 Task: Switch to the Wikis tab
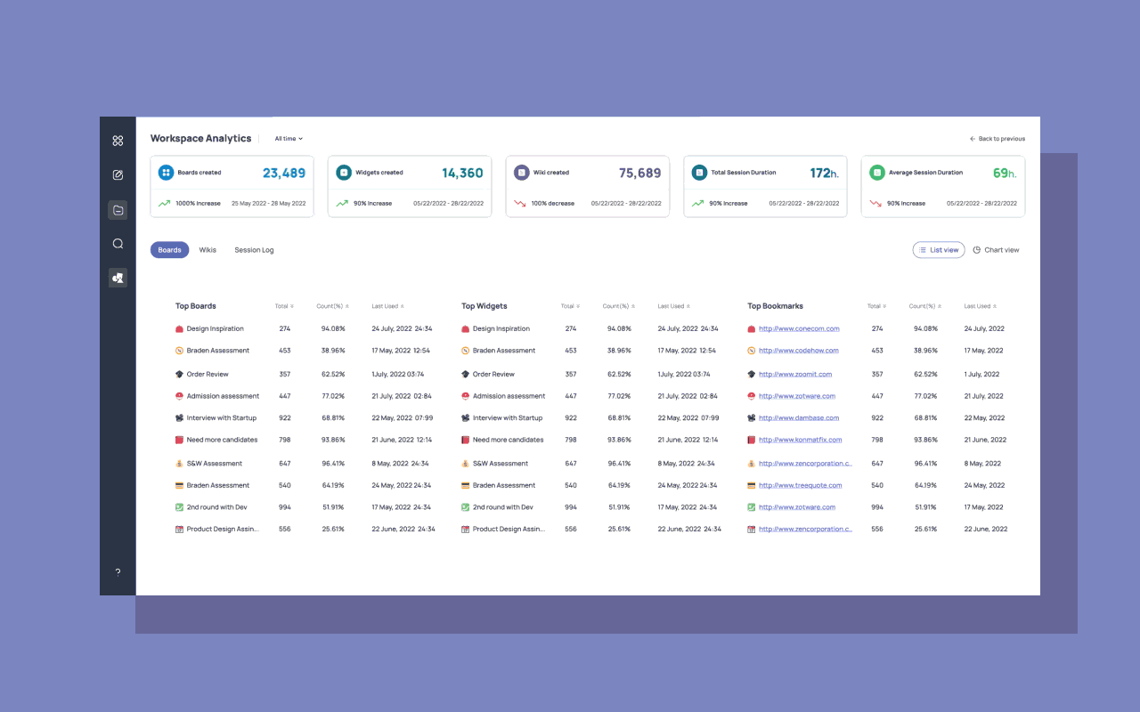pyautogui.click(x=208, y=250)
